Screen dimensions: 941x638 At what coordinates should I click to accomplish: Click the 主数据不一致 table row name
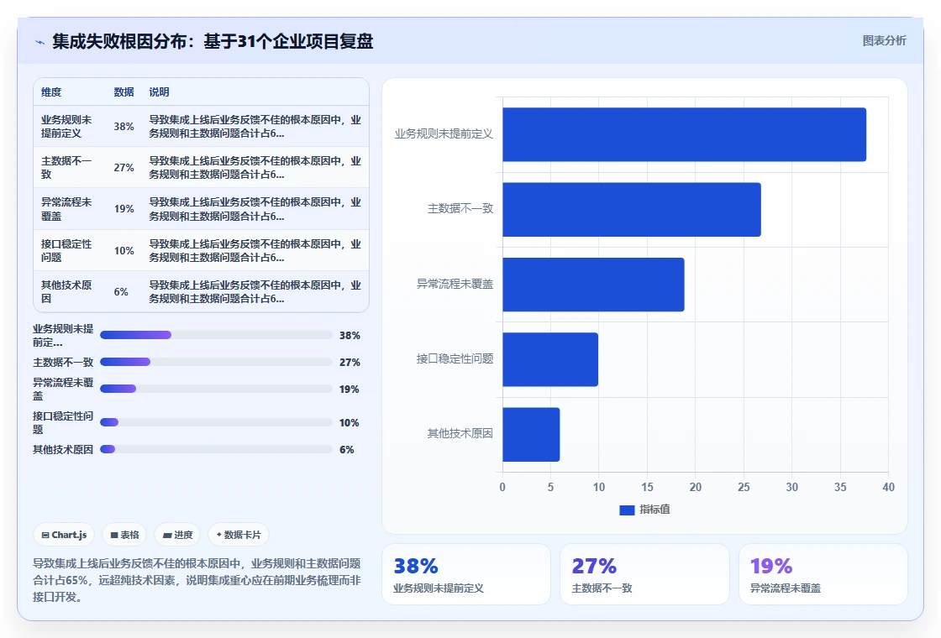66,168
